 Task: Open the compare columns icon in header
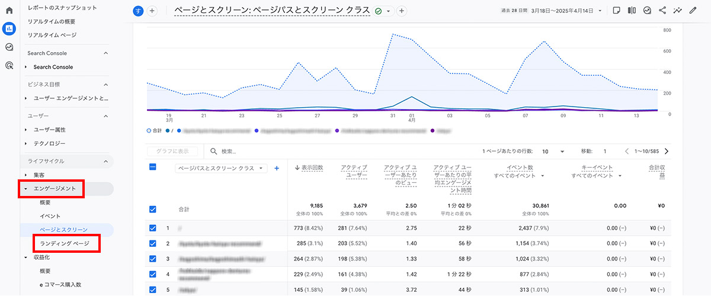[632, 11]
